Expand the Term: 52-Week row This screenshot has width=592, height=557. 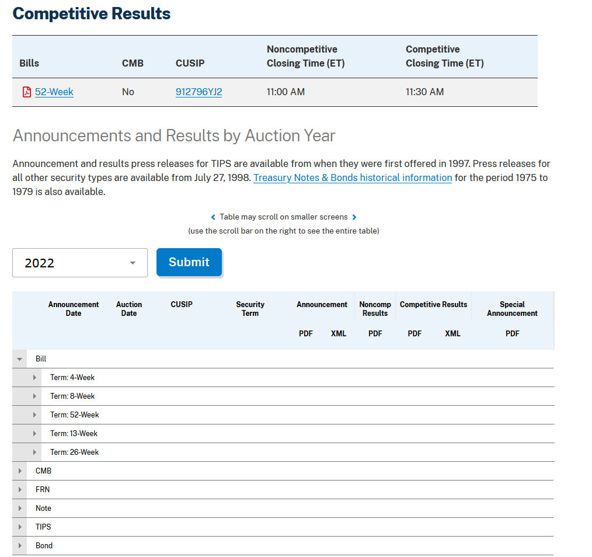(34, 415)
